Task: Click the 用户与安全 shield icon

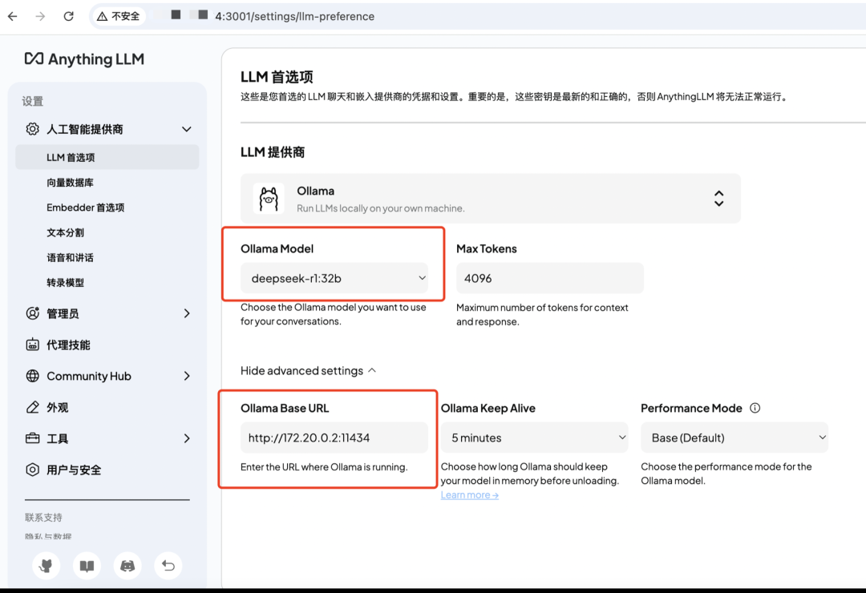Action: tap(33, 470)
